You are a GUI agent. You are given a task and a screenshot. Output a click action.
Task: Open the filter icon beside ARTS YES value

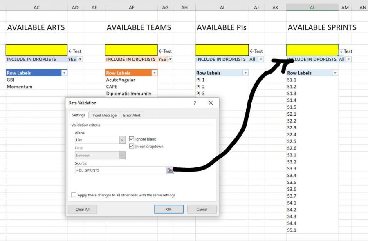(x=80, y=59)
